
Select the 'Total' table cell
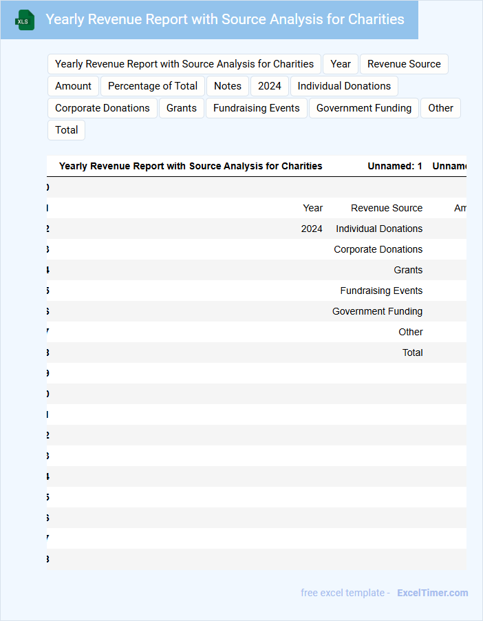tap(413, 352)
